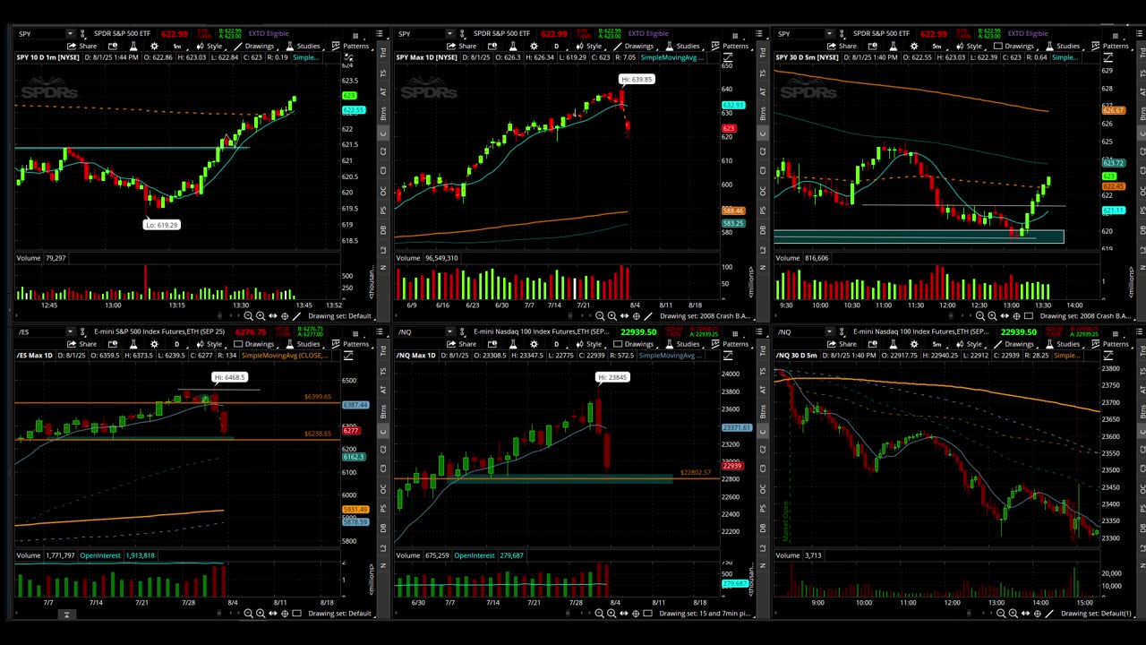Image resolution: width=1146 pixels, height=645 pixels.
Task: Toggle Trd sidebar tab in SPY 1m chart
Action: [x=384, y=54]
